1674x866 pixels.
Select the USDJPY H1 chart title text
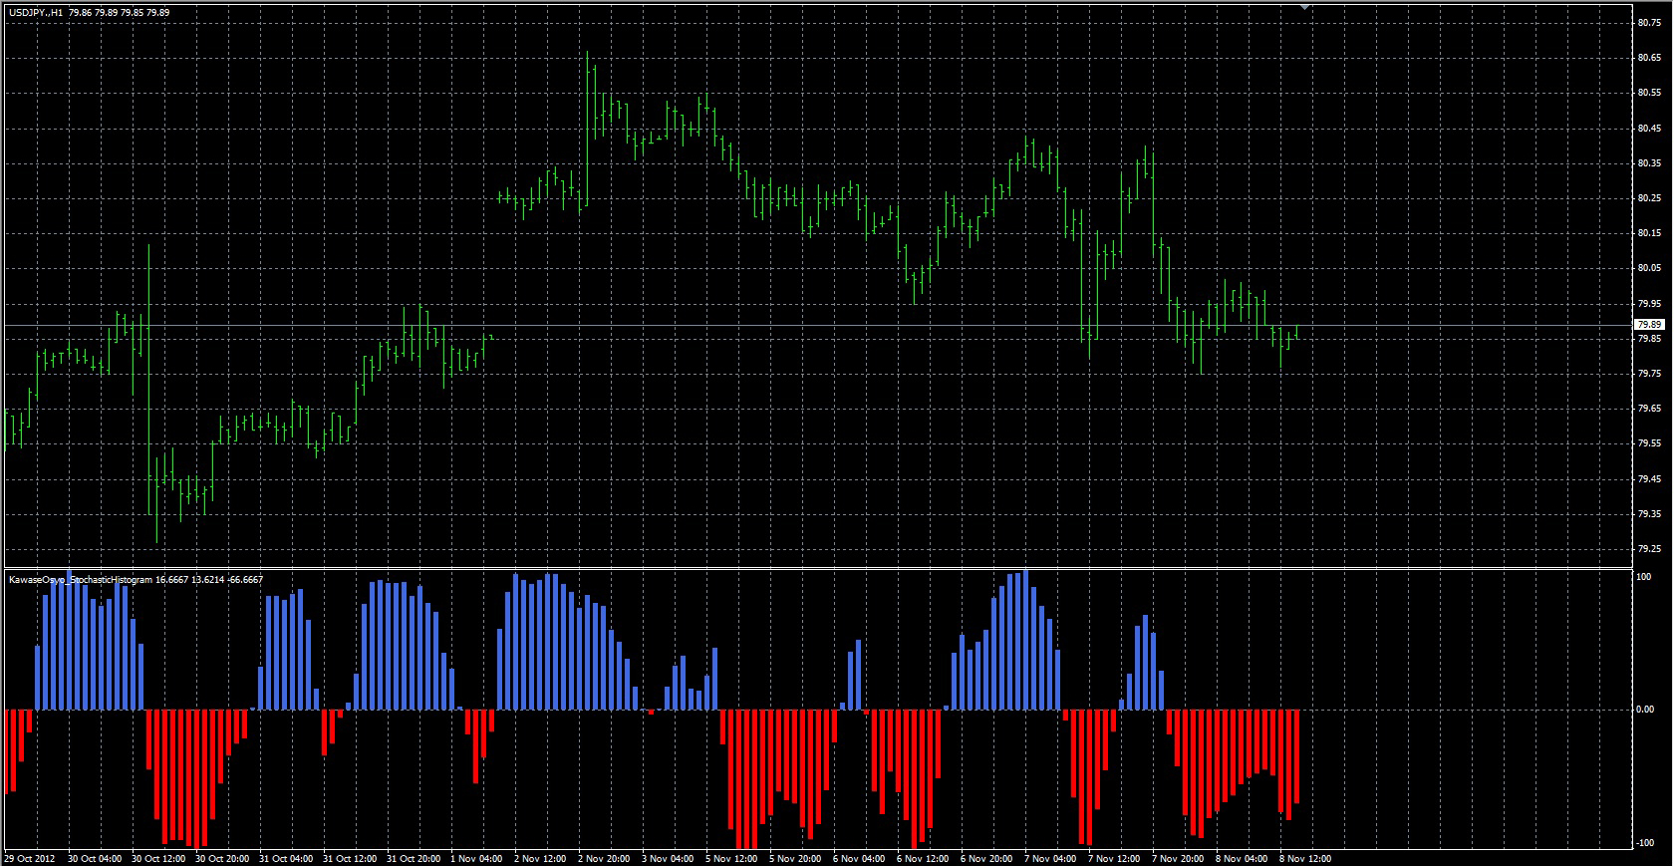[x=89, y=13]
